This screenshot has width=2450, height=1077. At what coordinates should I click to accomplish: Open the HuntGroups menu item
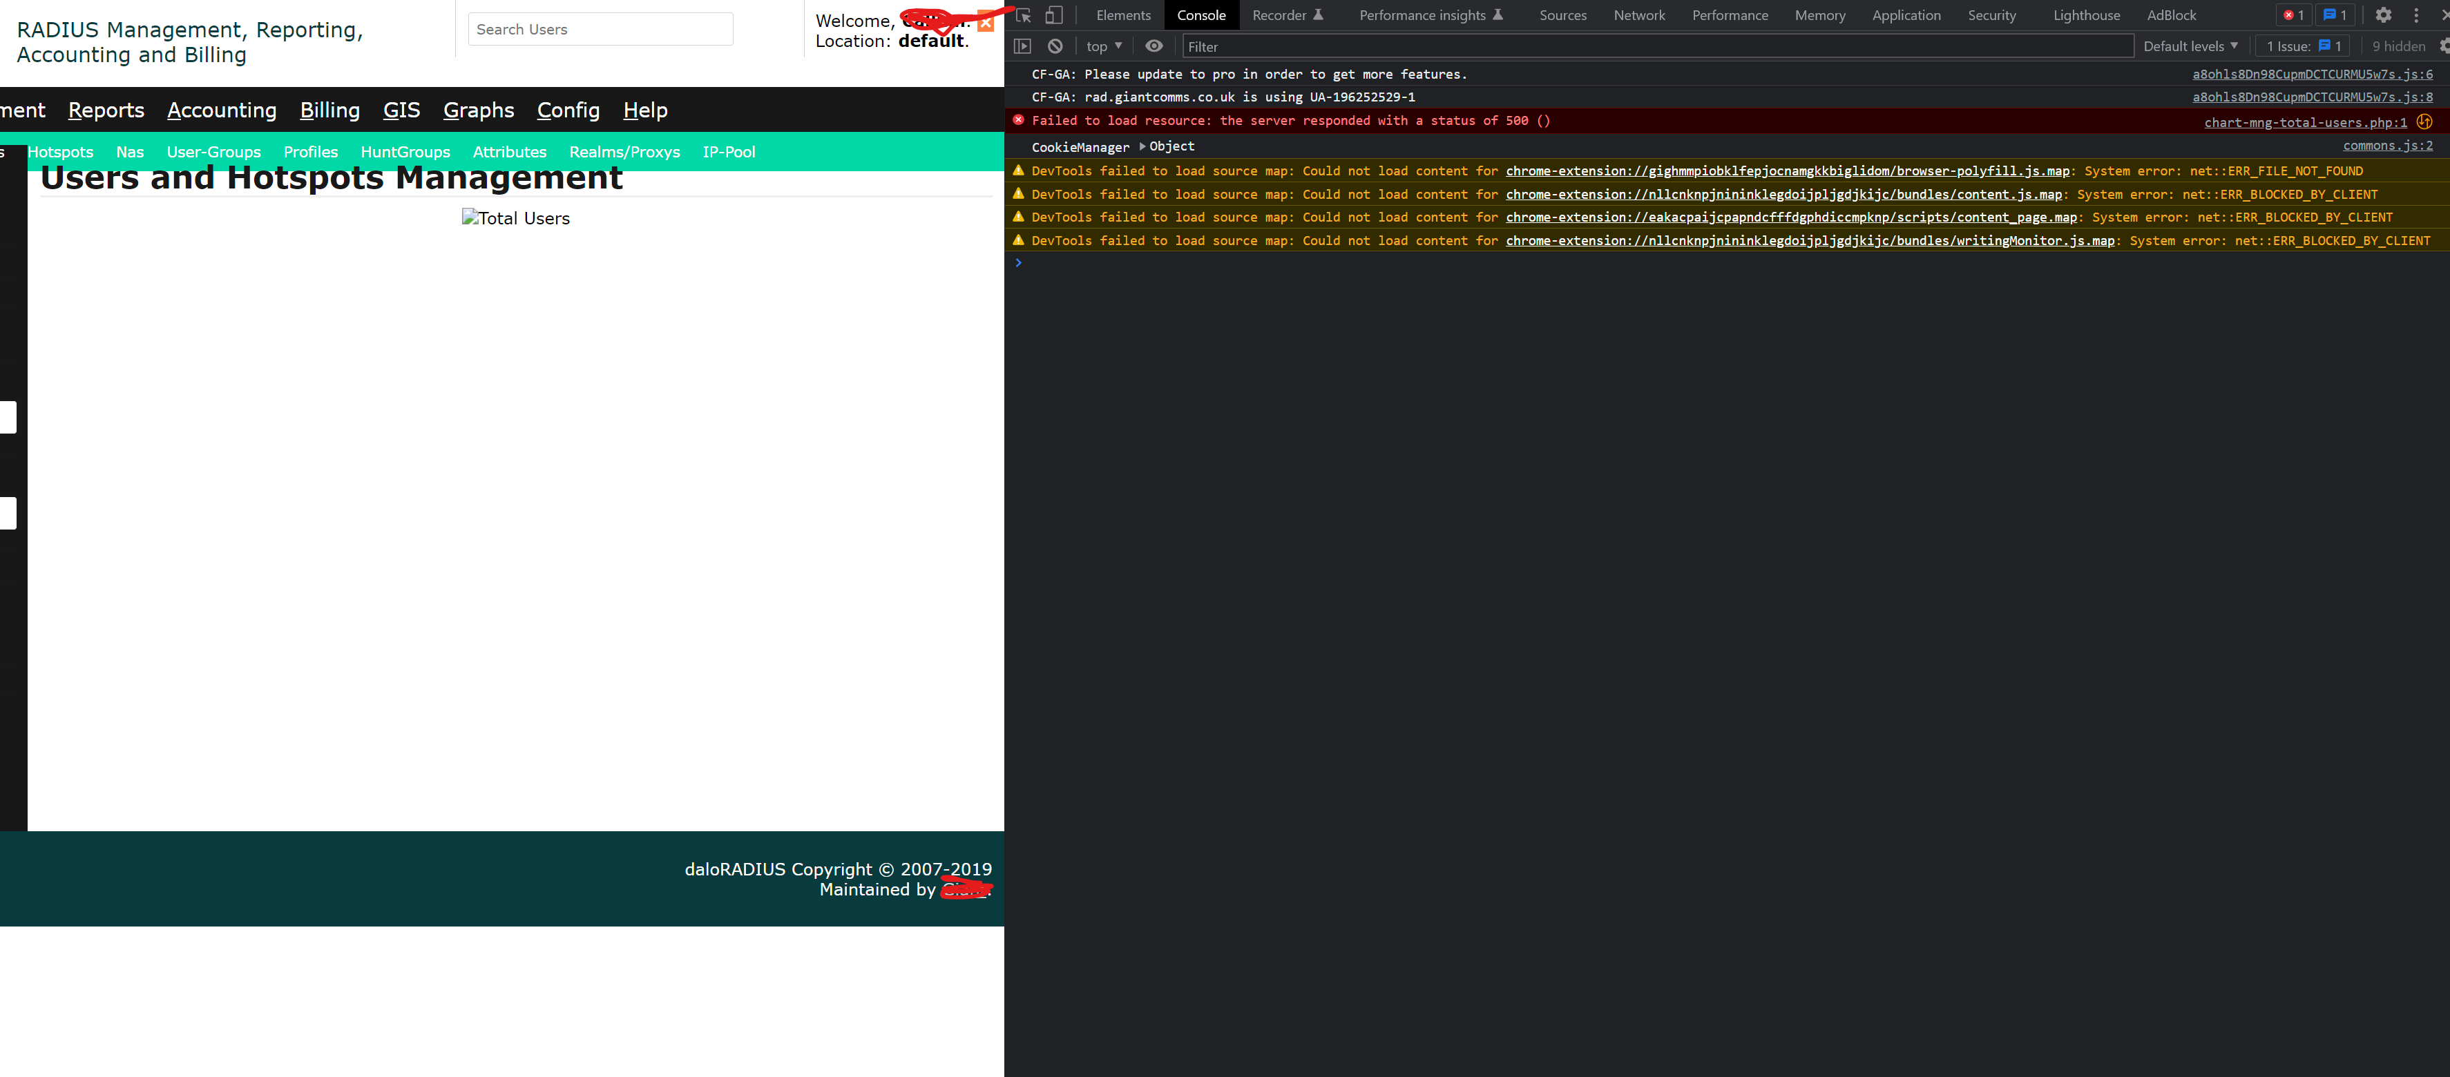405,152
